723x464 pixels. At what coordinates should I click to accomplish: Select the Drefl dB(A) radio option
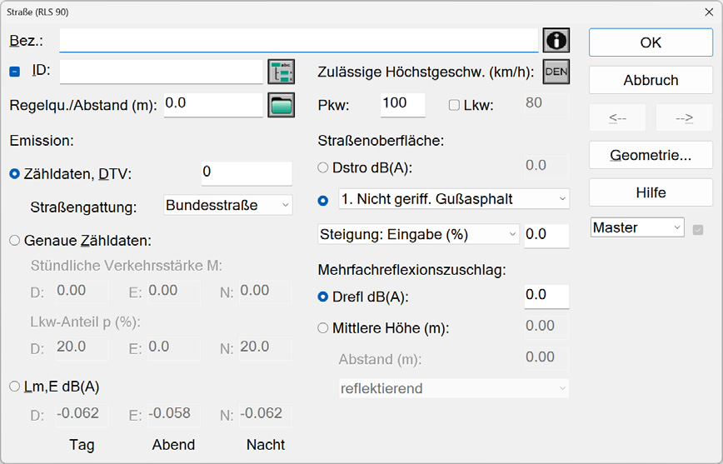point(323,297)
